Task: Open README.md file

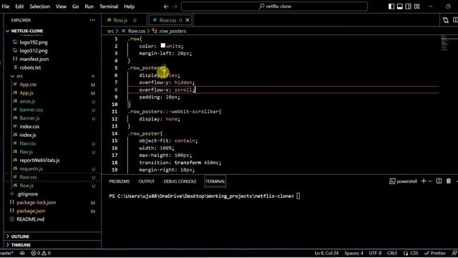Action: tap(30, 219)
